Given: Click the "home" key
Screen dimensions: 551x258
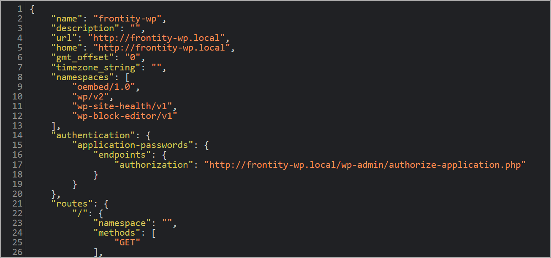Looking at the screenshot, I should (67, 48).
